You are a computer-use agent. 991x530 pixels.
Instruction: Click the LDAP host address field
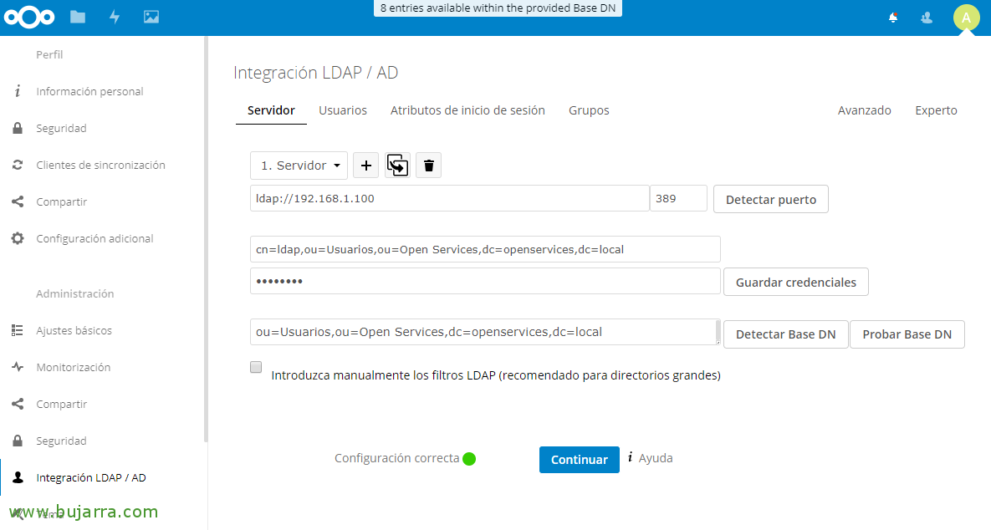point(449,199)
